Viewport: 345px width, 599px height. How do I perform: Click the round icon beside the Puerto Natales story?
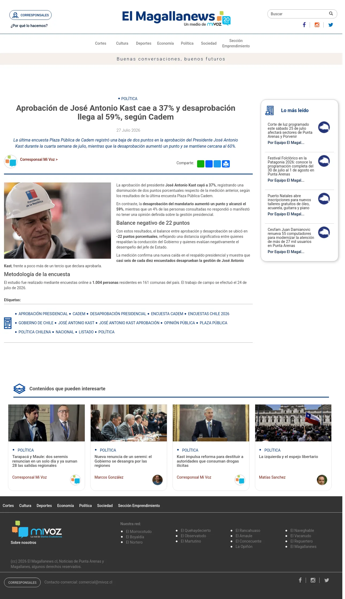pyautogui.click(x=324, y=199)
